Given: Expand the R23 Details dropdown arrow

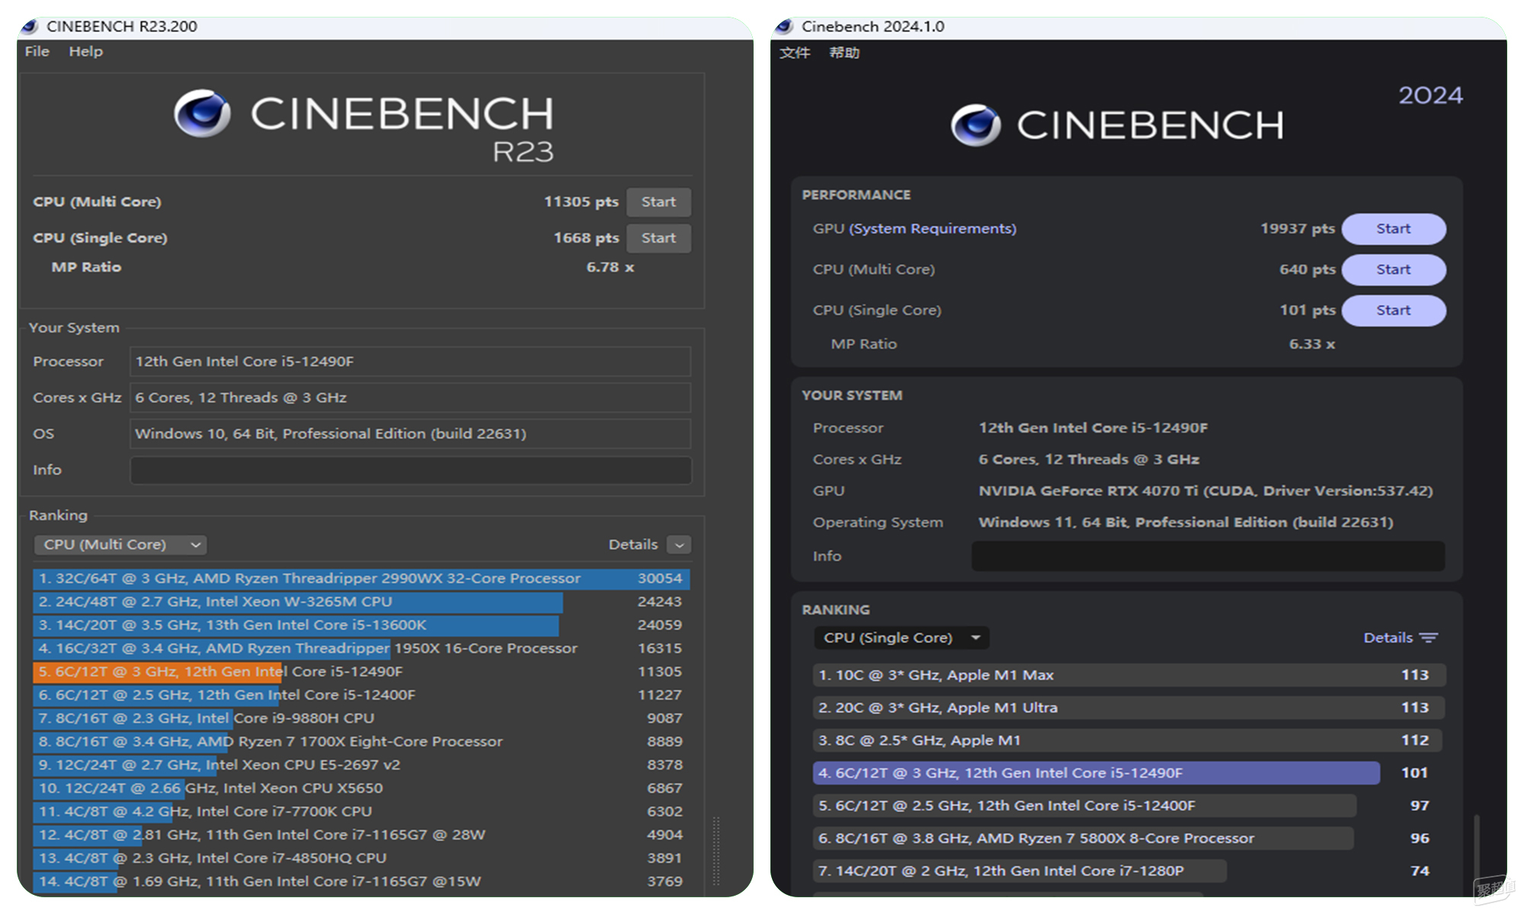Looking at the screenshot, I should [x=679, y=545].
